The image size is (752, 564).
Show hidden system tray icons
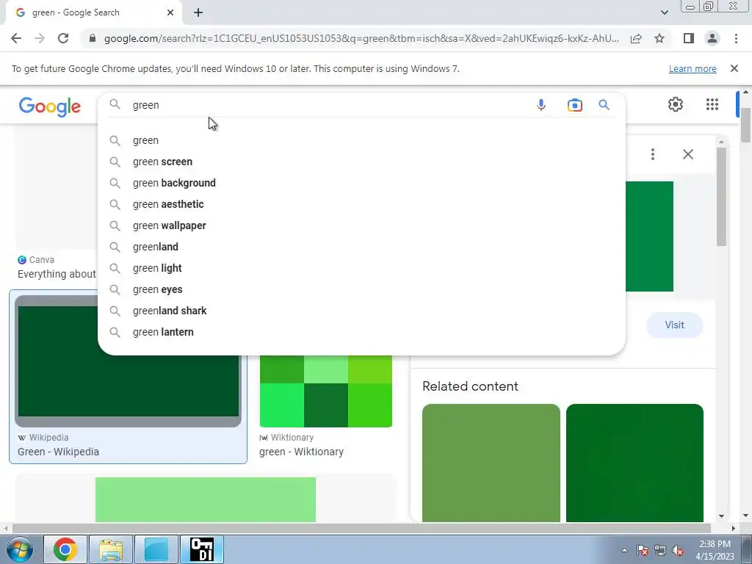(624, 550)
